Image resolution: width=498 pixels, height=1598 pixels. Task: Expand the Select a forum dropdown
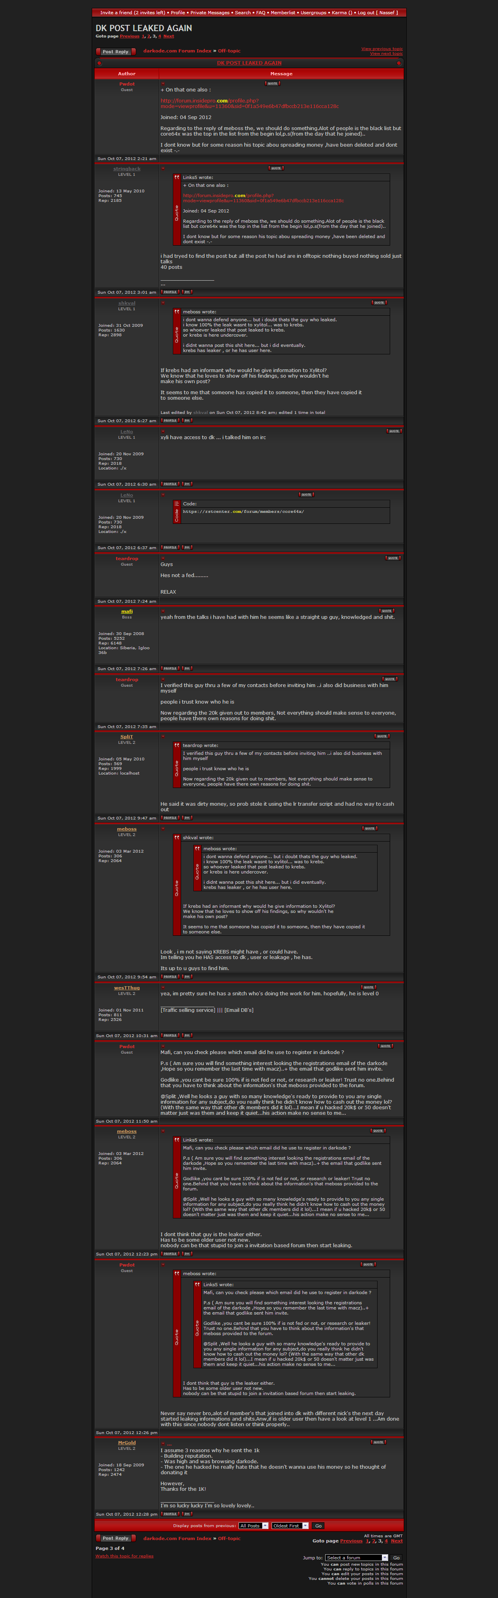pyautogui.click(x=356, y=1558)
